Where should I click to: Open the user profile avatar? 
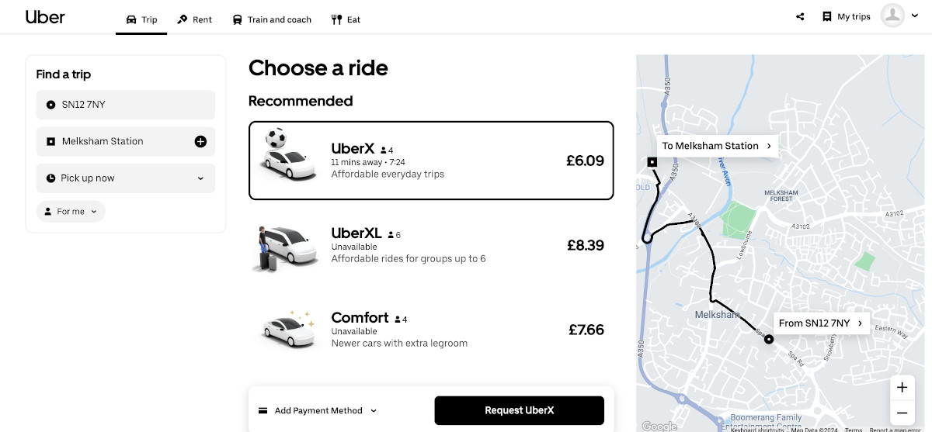pos(893,16)
